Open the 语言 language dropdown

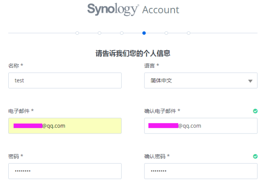(201, 81)
